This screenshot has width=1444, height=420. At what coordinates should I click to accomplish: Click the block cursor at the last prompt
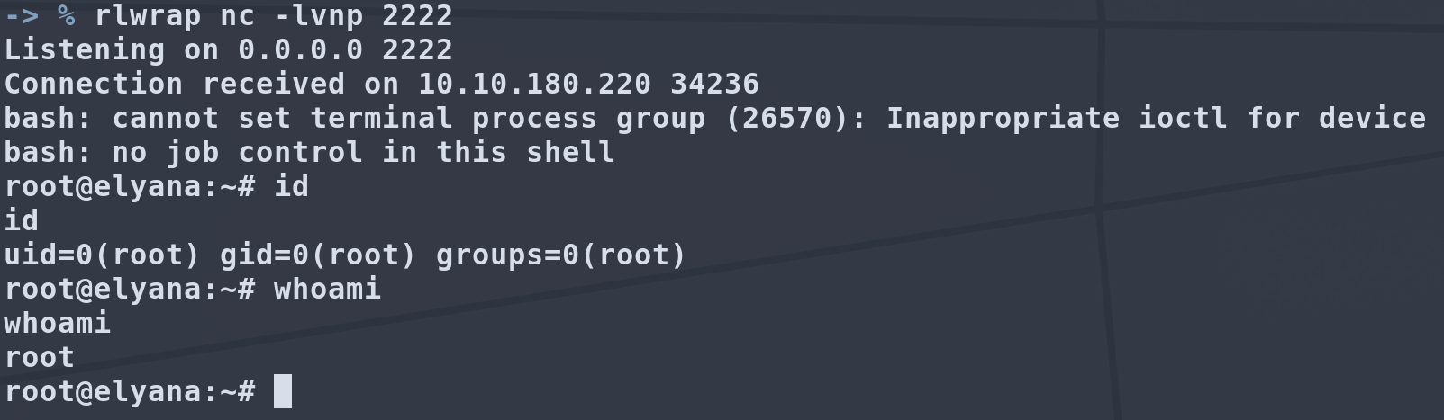(283, 391)
